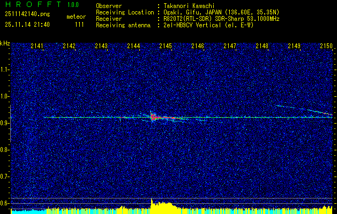
Task: Click the 2147 time marker
Action: 230,46
